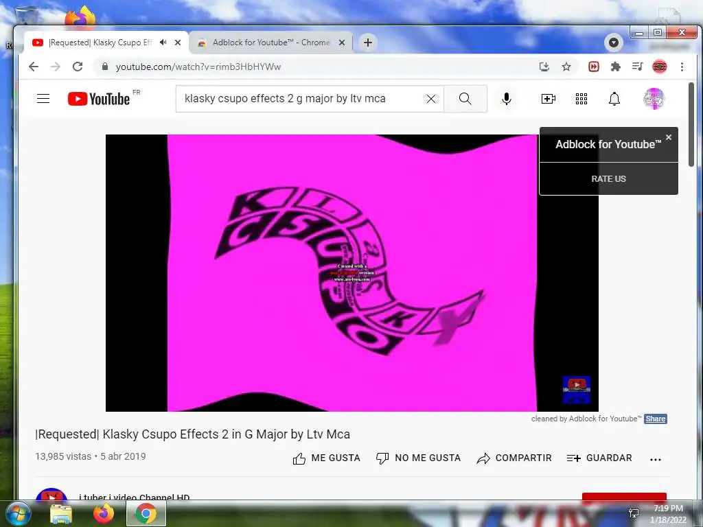Open the Chrome extensions puzzle icon

(x=616, y=67)
